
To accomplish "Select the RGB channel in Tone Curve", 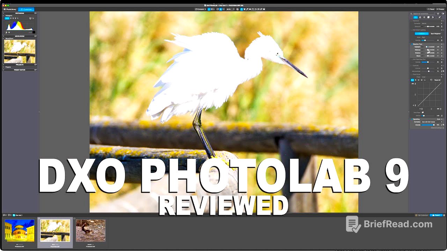I will (x=412, y=80).
